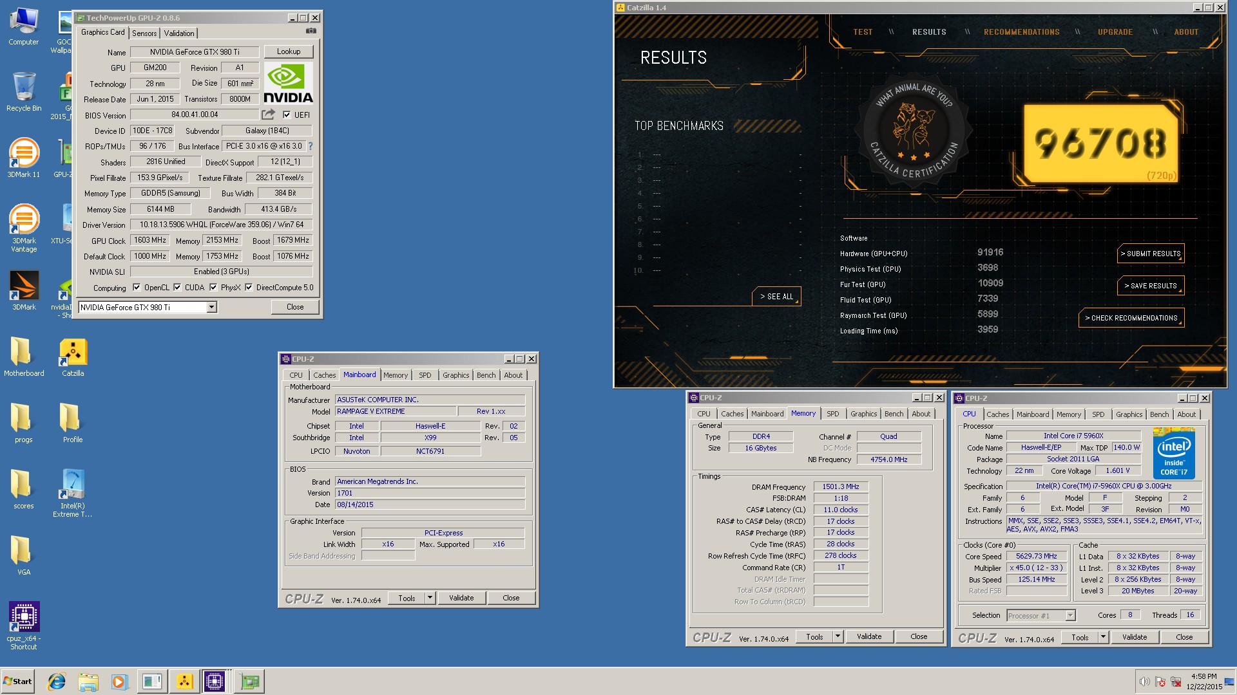The height and width of the screenshot is (695, 1237).
Task: Select SPD tab in Mainboard CPU-Z window
Action: [425, 375]
